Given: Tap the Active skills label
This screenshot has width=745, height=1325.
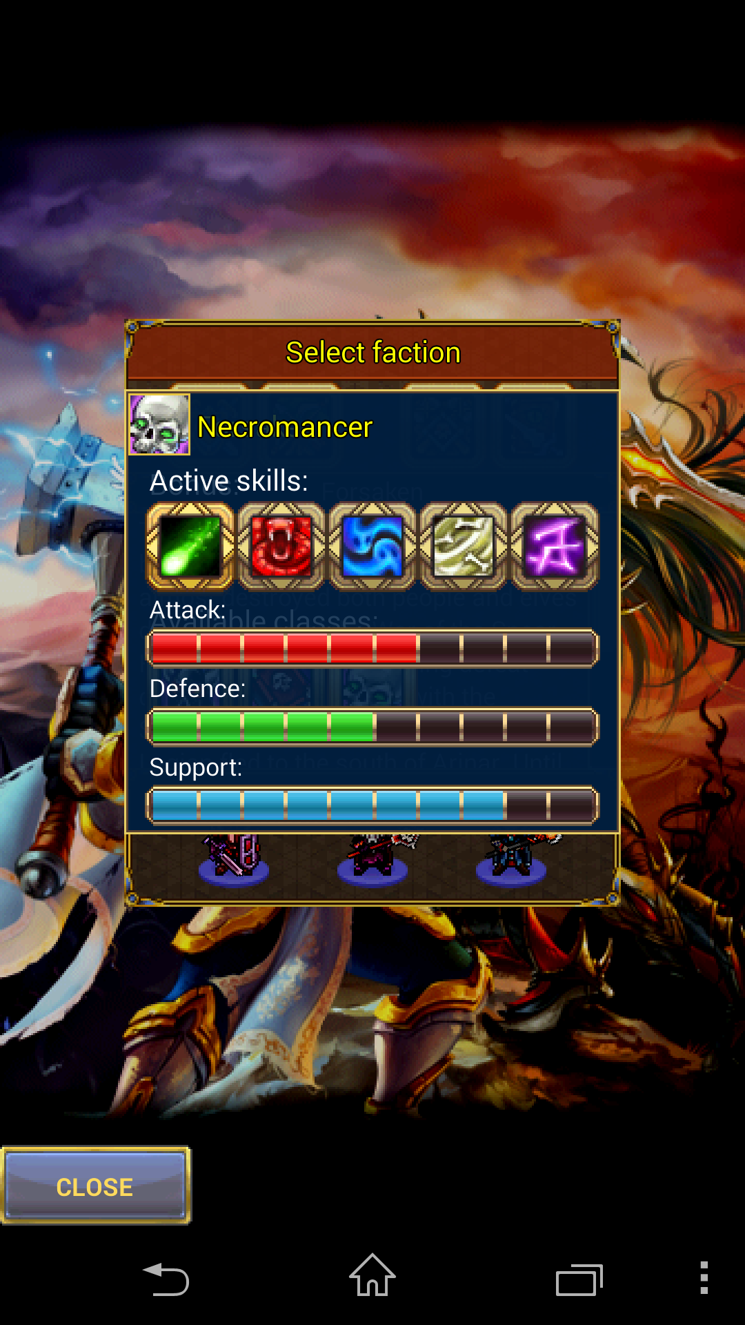Looking at the screenshot, I should coord(229,481).
